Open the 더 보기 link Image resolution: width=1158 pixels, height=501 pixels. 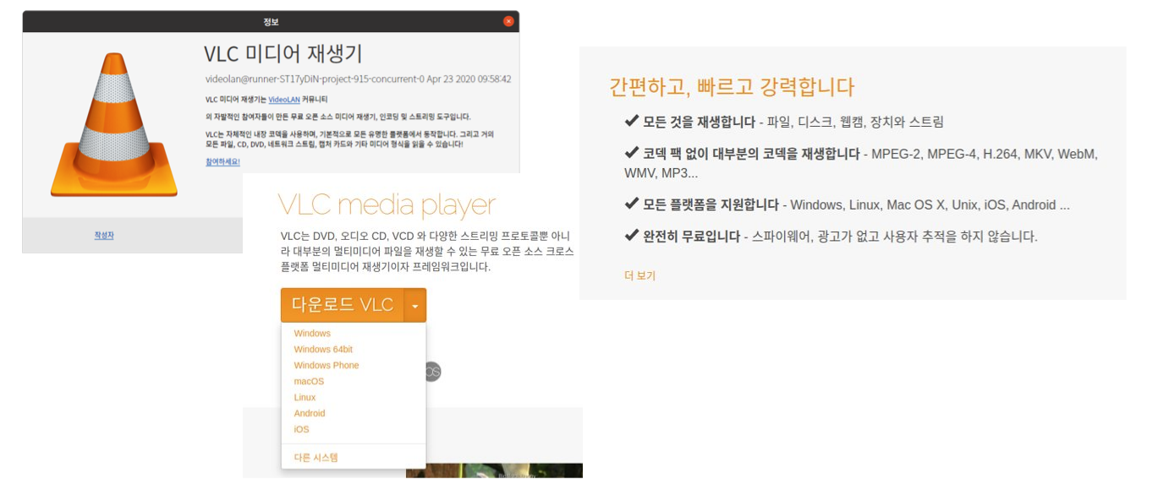pos(639,275)
